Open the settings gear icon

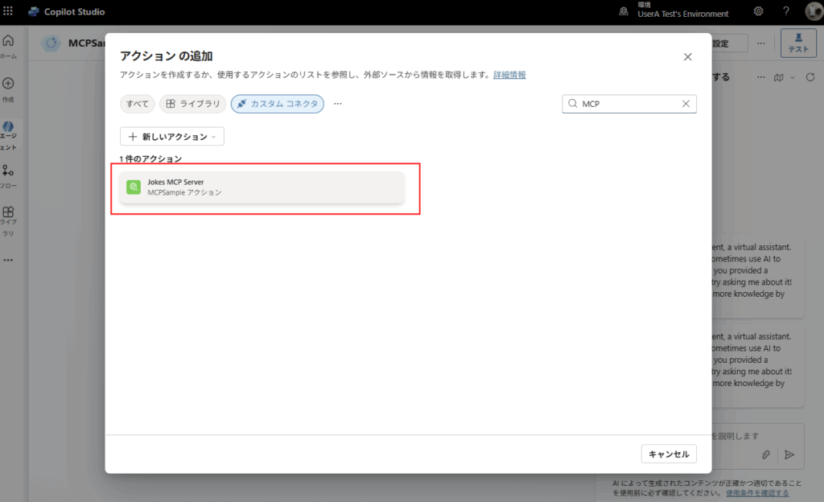click(758, 12)
